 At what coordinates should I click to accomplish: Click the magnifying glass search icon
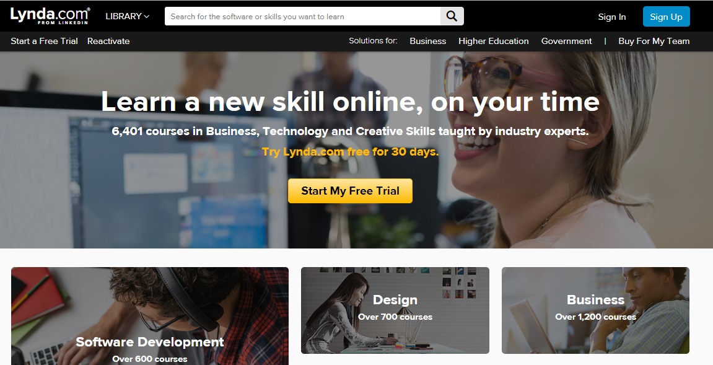click(x=452, y=16)
